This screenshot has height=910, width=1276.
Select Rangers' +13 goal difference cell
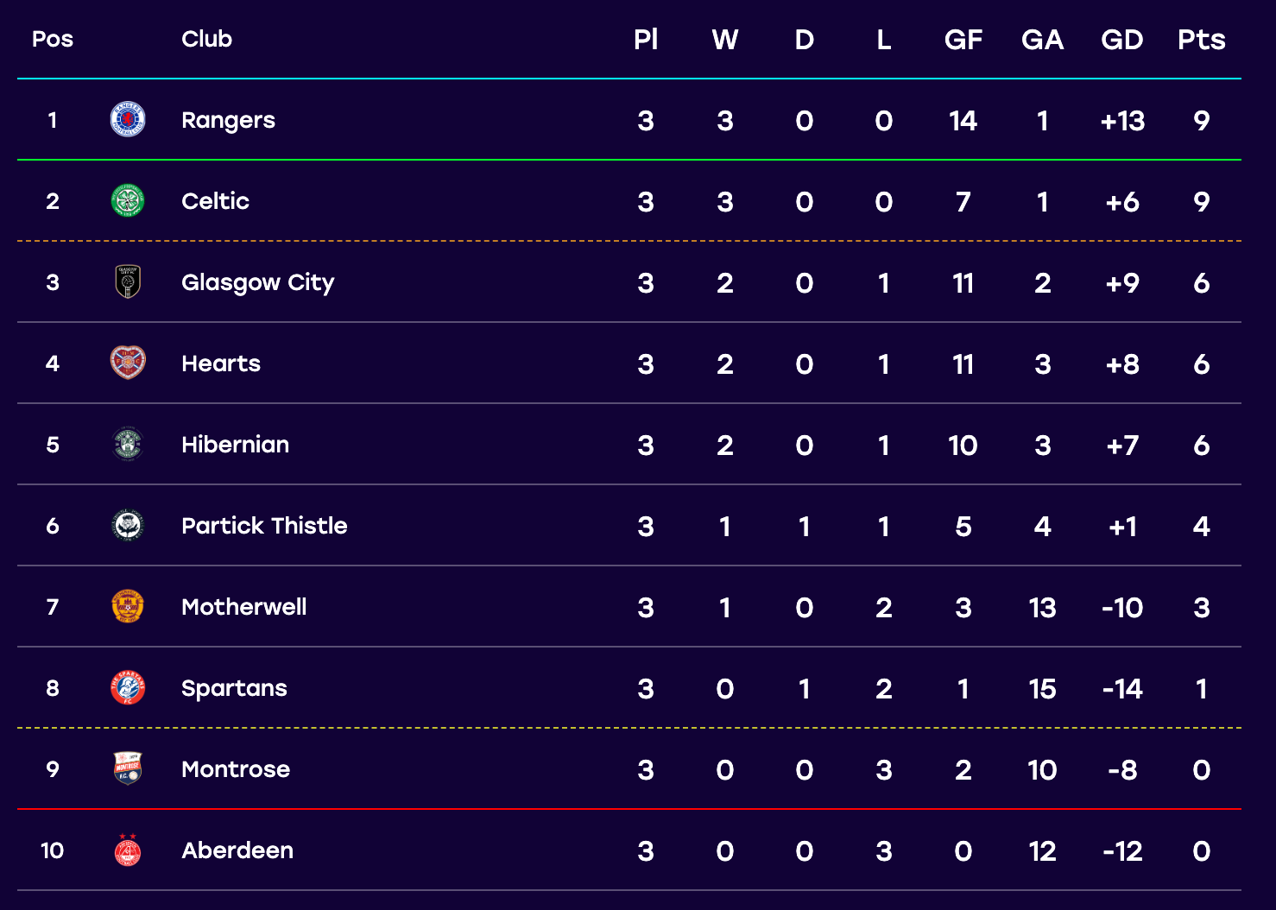(1122, 121)
